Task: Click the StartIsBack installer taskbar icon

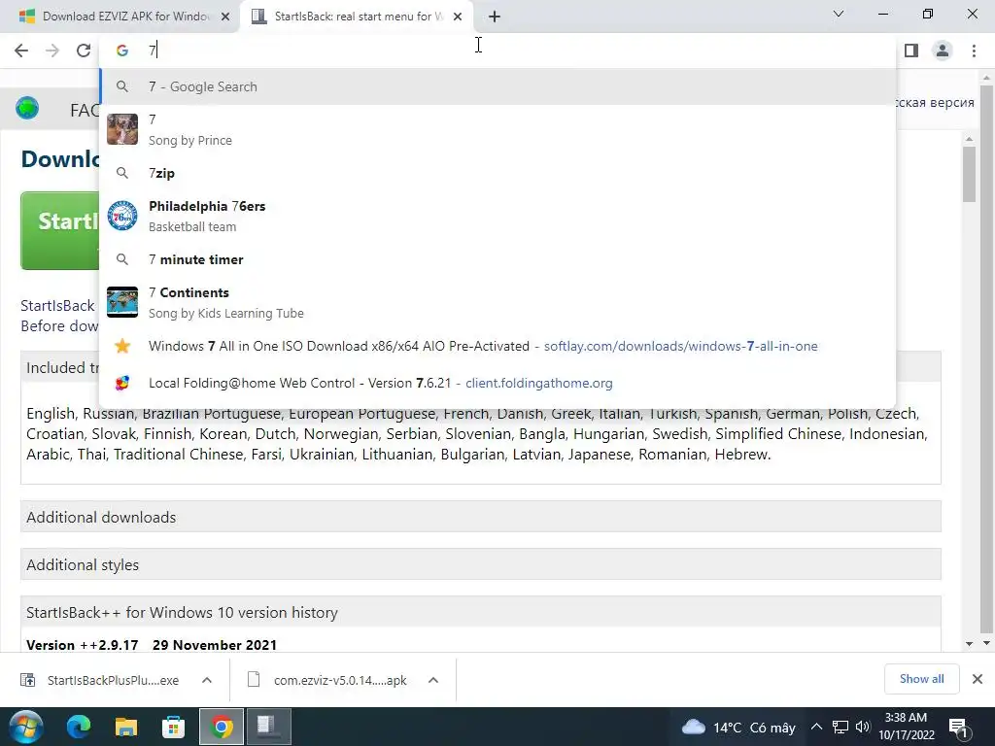Action: coord(268,727)
